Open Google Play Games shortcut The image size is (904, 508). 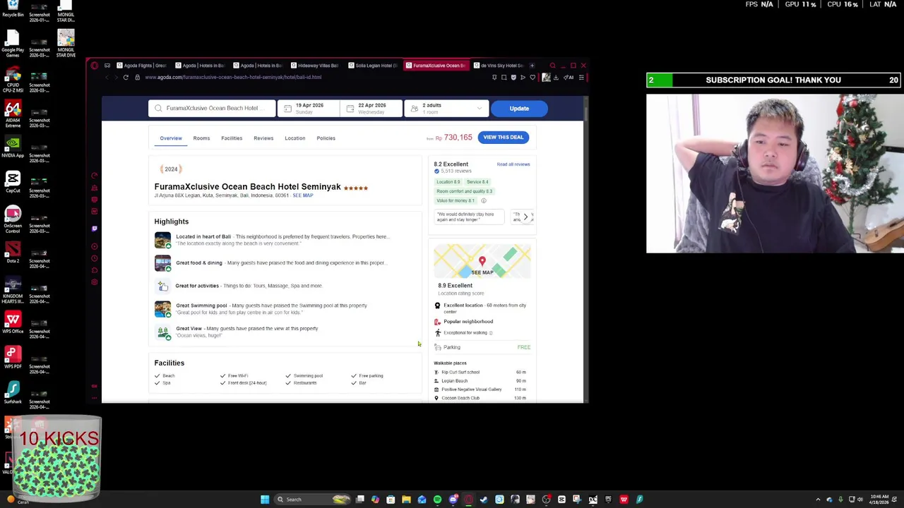click(x=13, y=43)
